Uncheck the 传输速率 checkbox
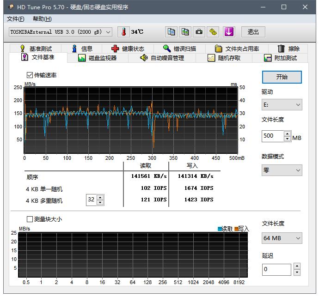Image resolution: width=319 pixels, height=297 pixels. 30,75
